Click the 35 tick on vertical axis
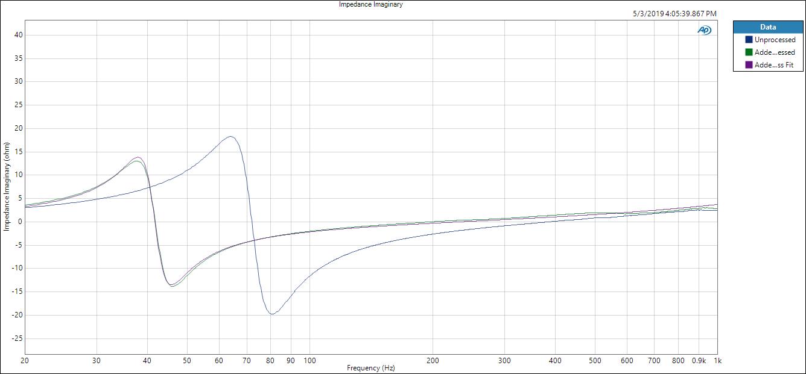This screenshot has width=806, height=374. point(18,58)
